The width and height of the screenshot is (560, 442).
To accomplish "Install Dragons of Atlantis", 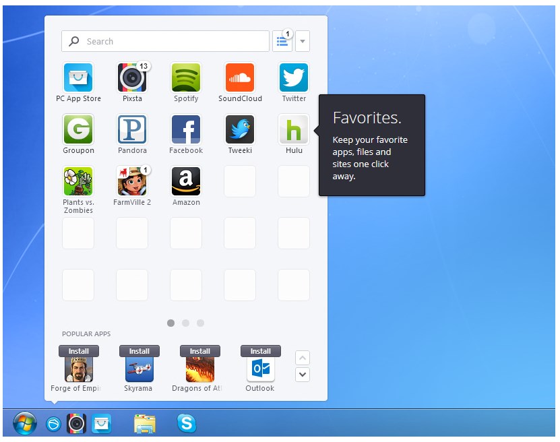I will [x=200, y=351].
